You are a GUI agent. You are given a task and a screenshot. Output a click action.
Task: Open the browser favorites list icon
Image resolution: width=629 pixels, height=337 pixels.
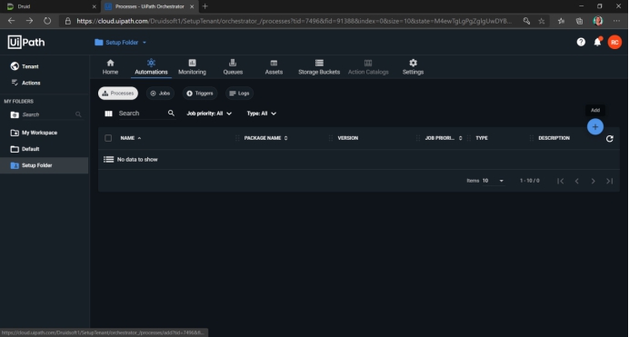(561, 21)
